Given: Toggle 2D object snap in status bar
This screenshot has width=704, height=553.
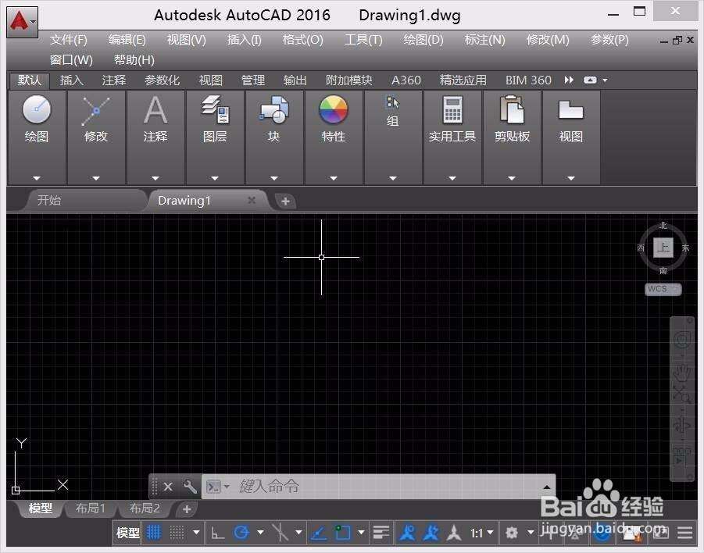Looking at the screenshot, I should point(342,533).
